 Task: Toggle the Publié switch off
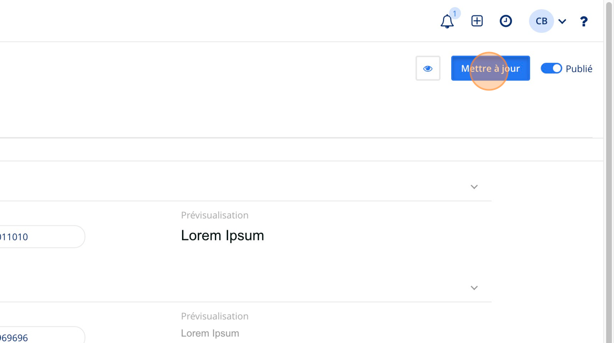point(552,68)
